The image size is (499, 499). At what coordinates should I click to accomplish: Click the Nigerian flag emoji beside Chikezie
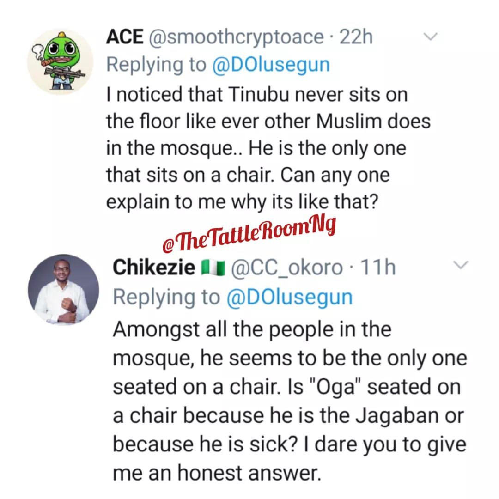pyautogui.click(x=213, y=268)
